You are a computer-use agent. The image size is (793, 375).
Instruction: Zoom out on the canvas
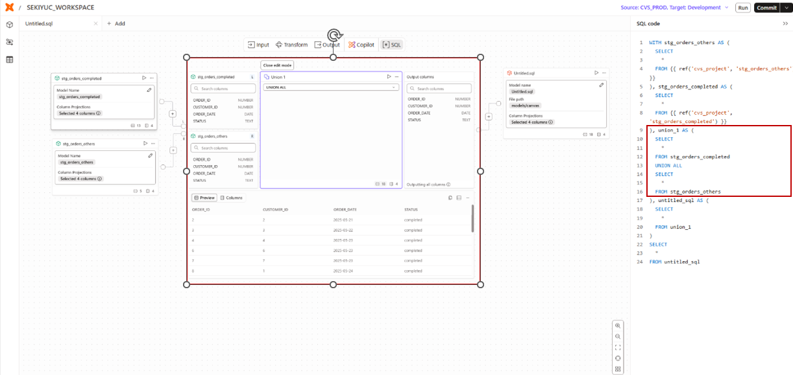(x=618, y=337)
